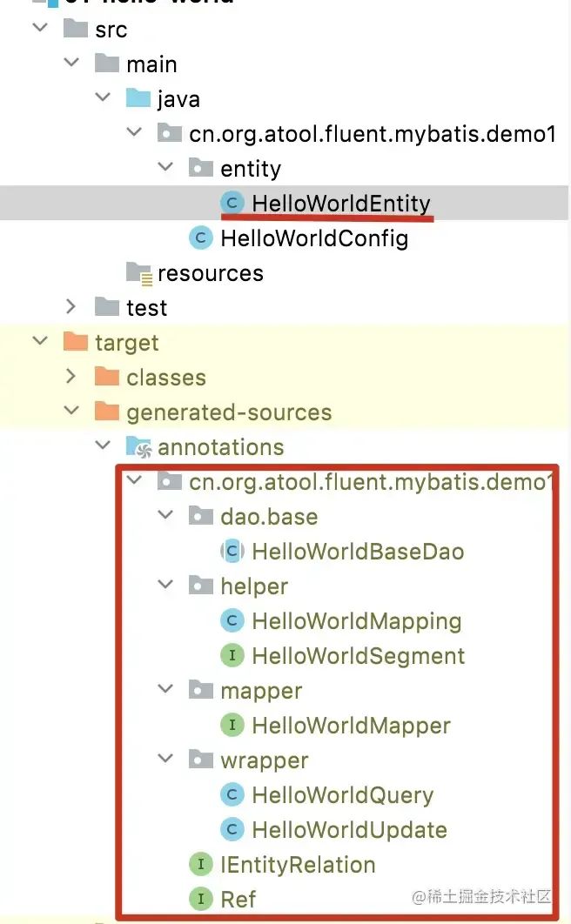
Task: Collapse the wrapper package
Action: [x=165, y=760]
